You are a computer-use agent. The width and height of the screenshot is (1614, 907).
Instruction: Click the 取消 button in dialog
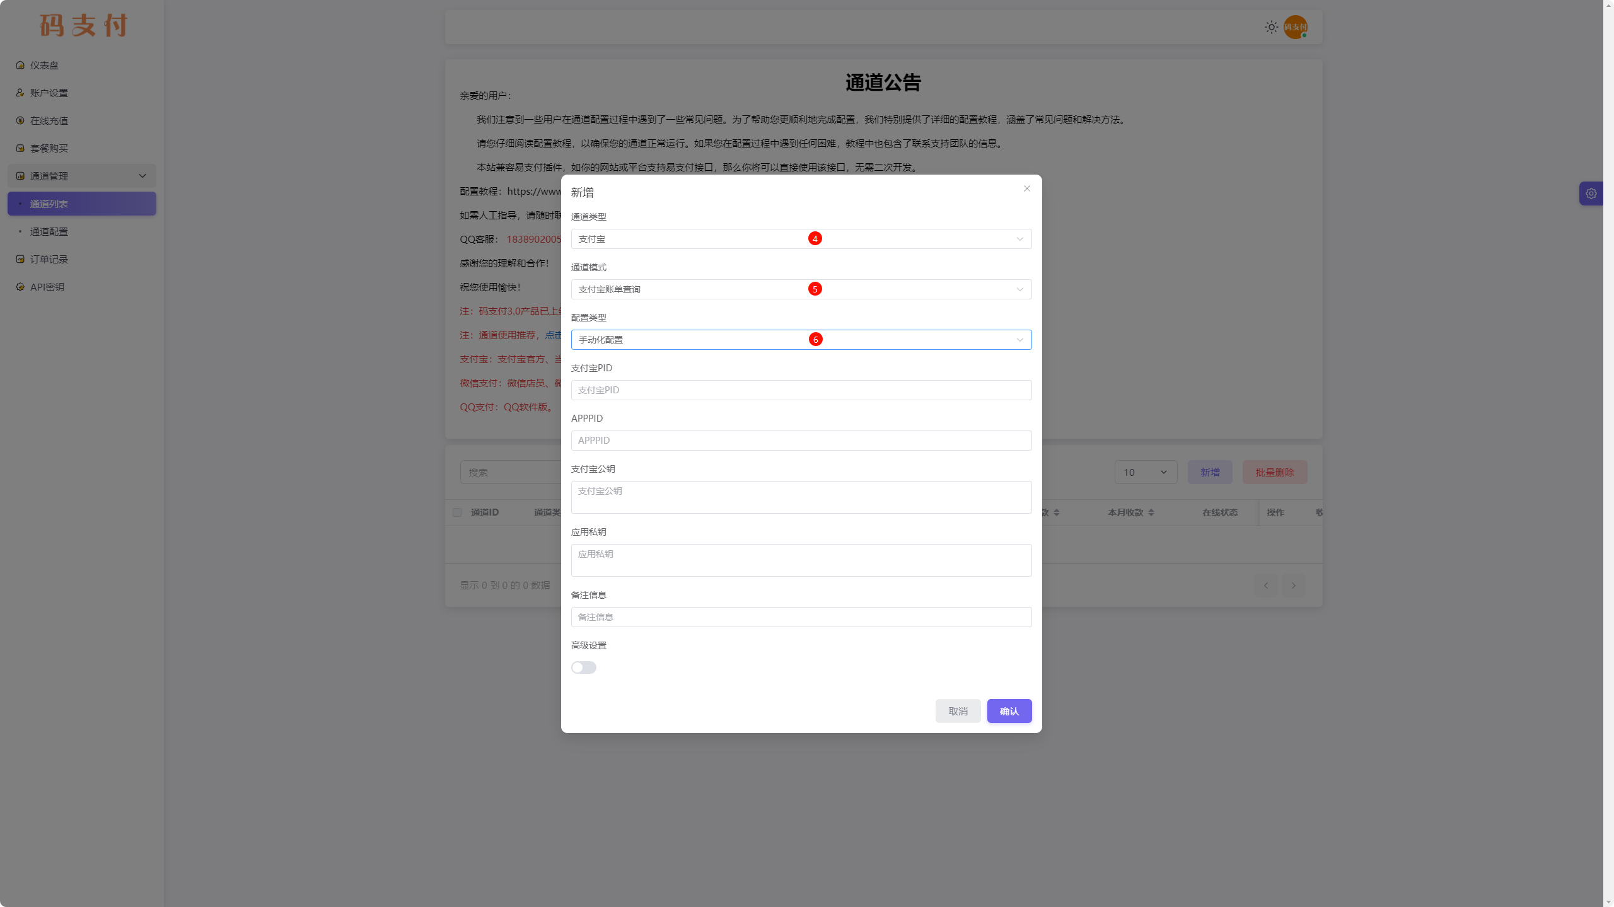coord(958,711)
